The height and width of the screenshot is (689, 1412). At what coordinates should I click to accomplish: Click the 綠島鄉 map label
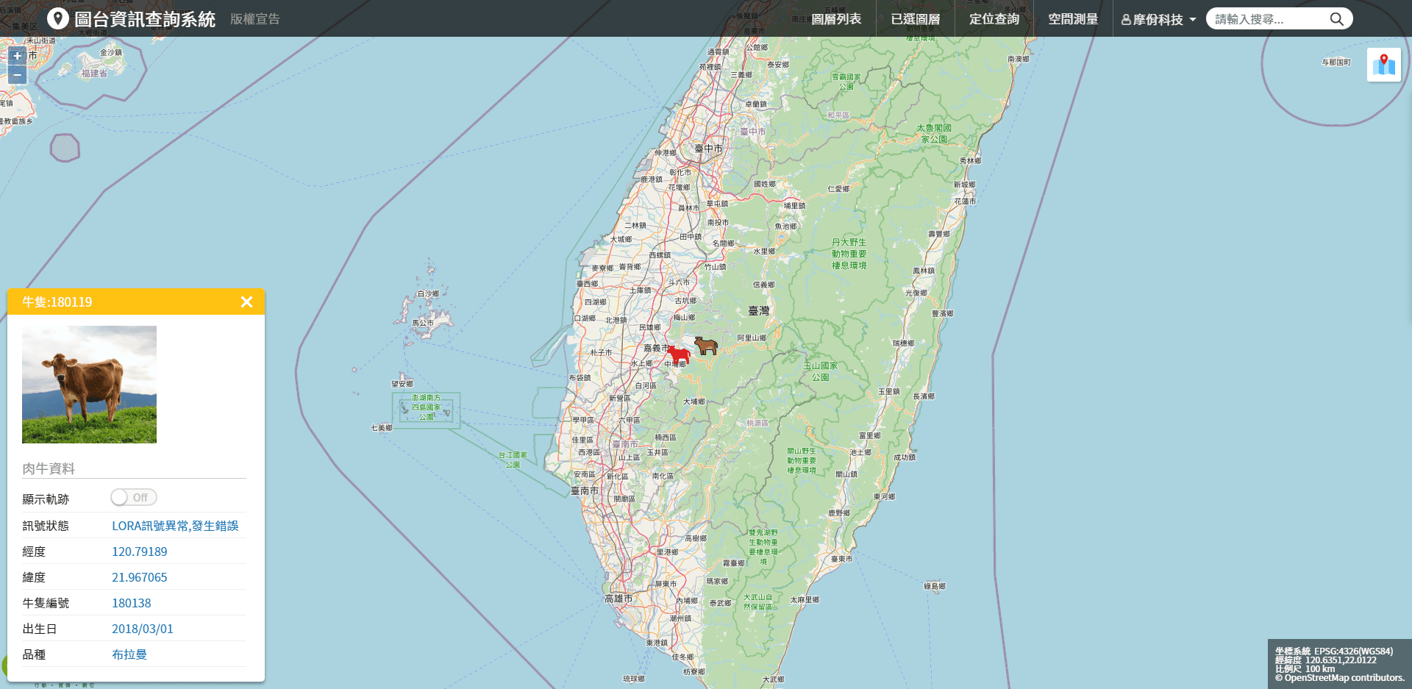coord(935,586)
